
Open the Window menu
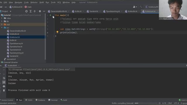click(66, 2)
